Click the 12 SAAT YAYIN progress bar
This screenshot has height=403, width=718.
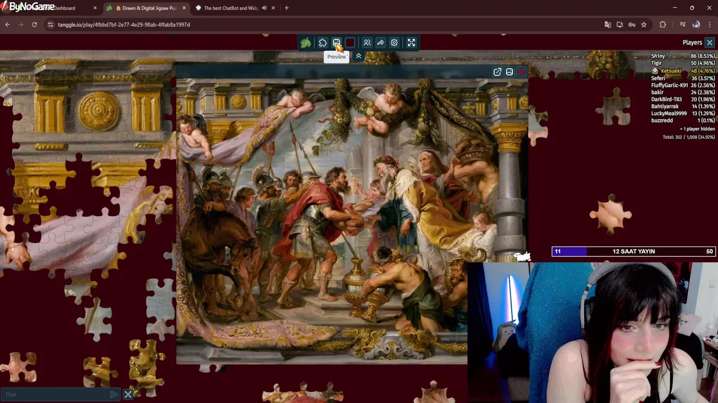tap(634, 251)
